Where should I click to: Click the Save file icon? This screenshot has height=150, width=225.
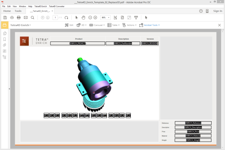tap(5, 18)
